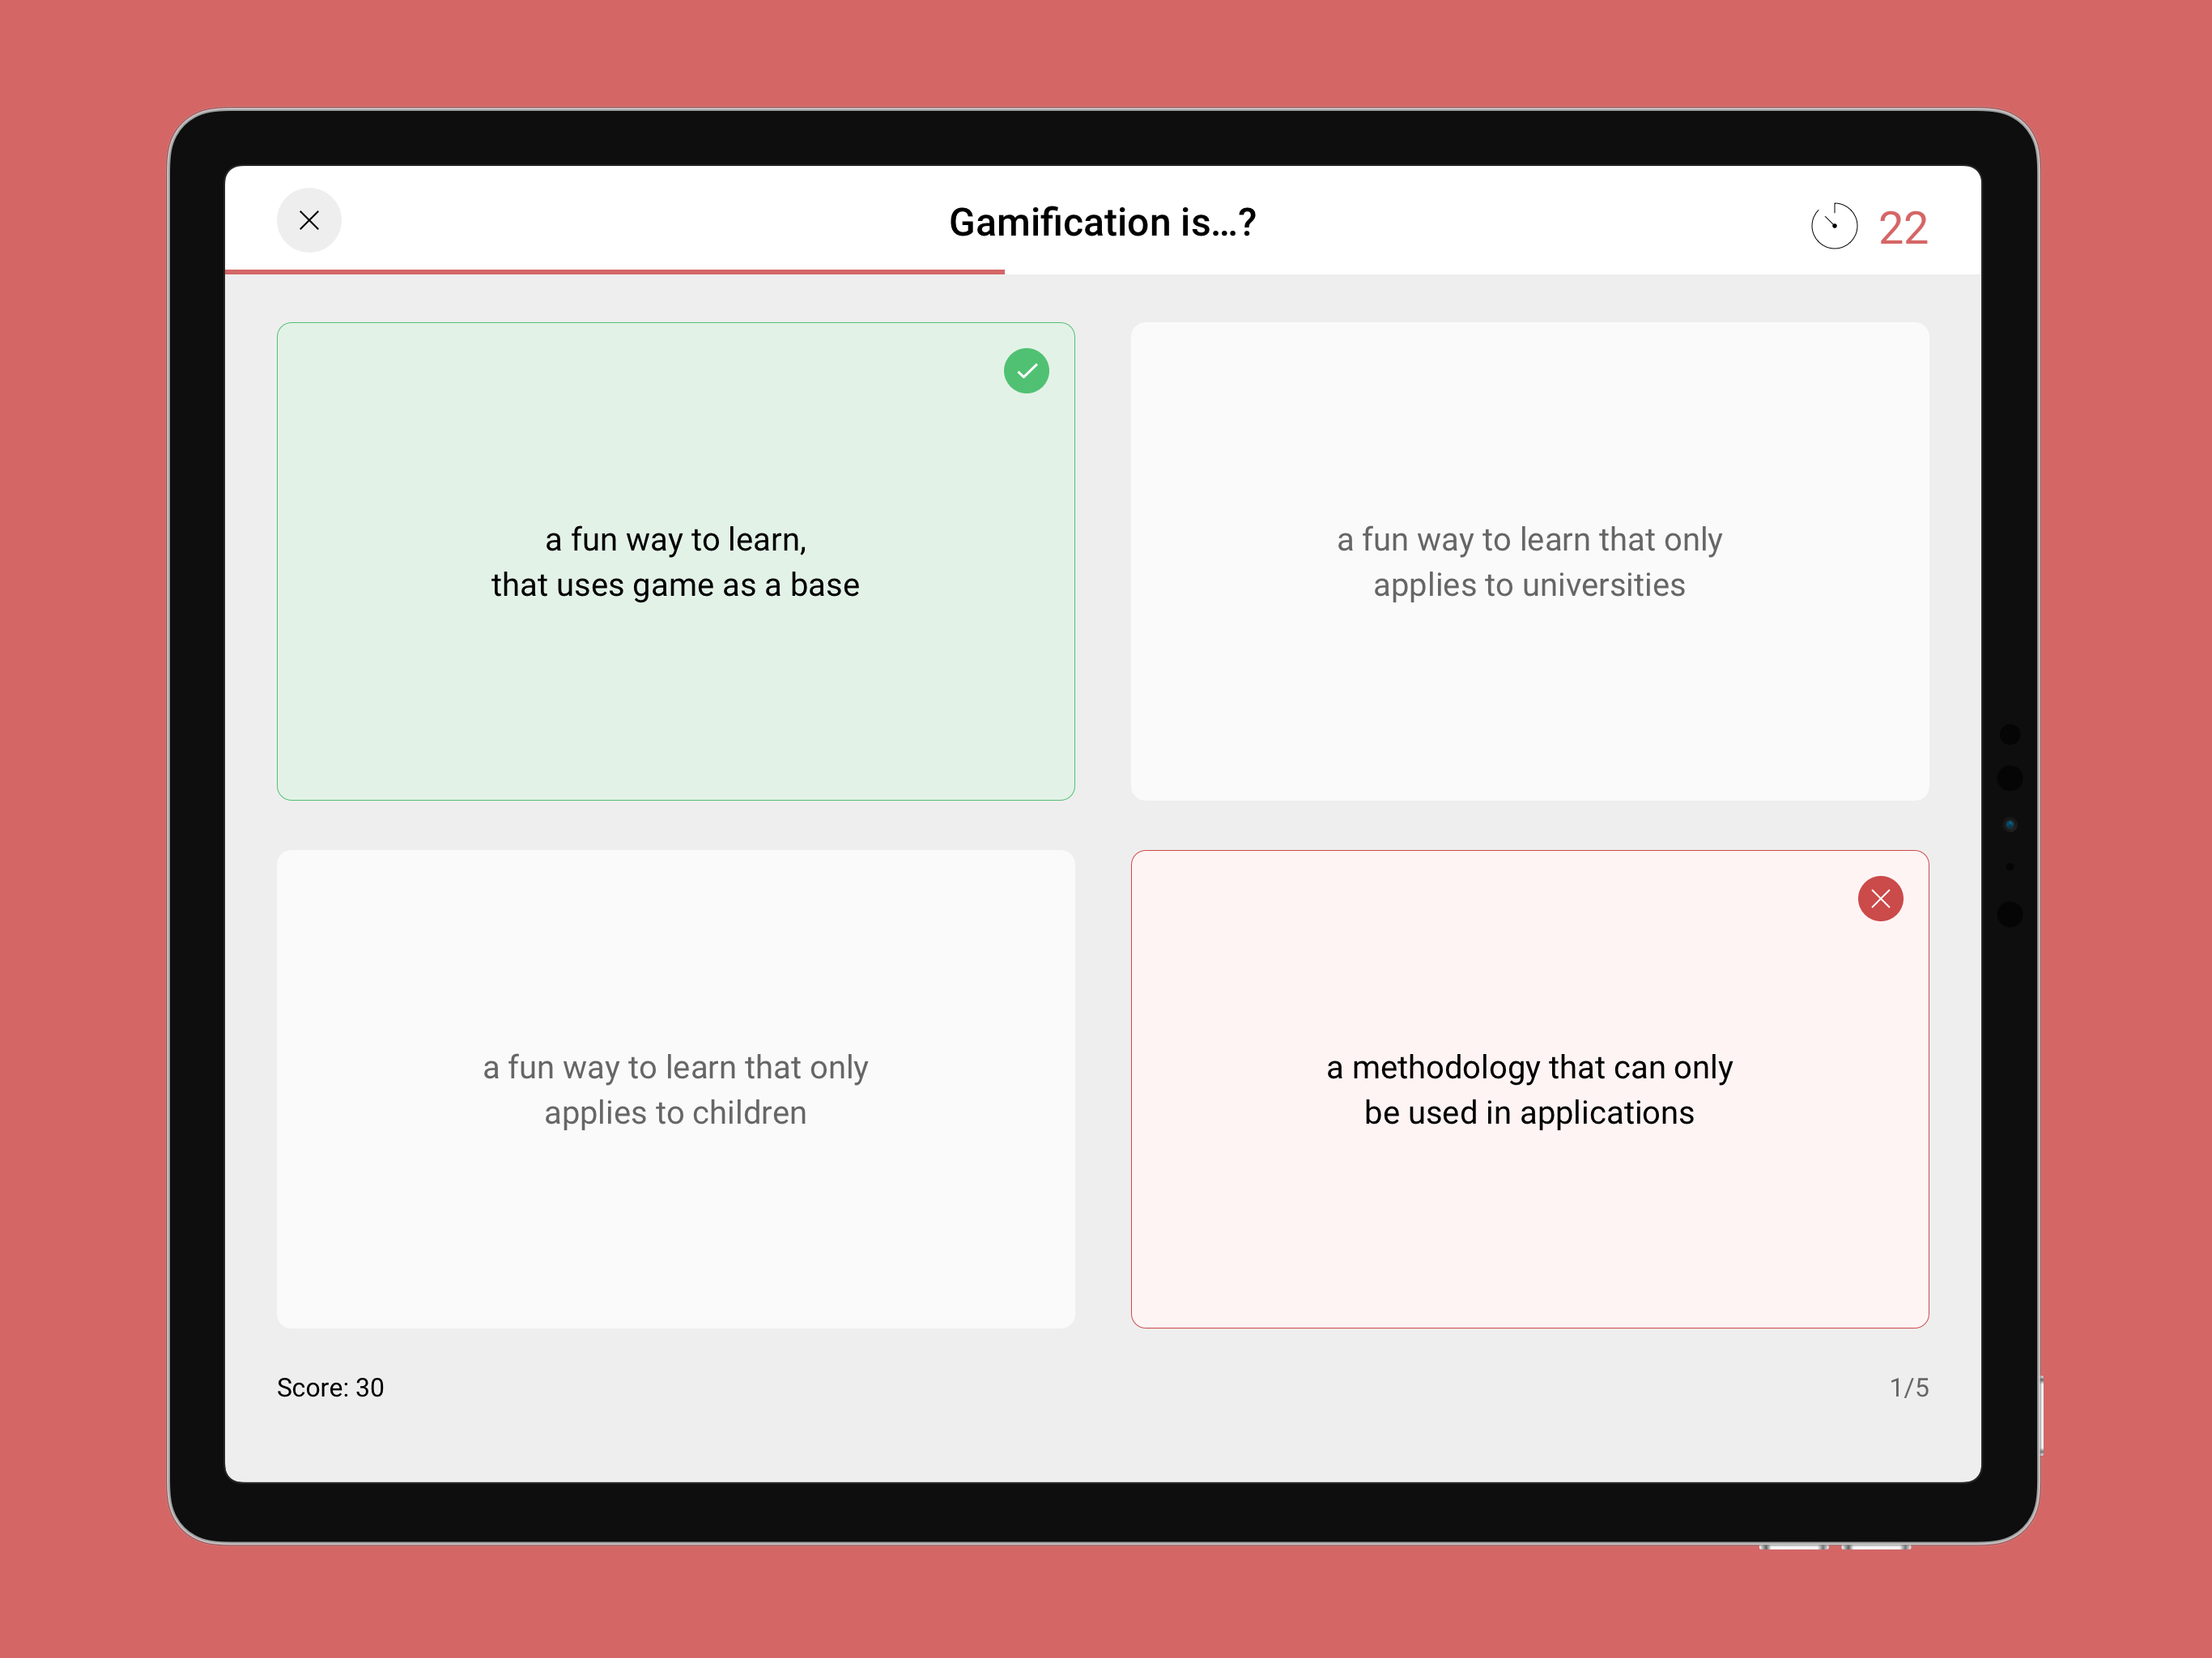Click the countdown number 22
The image size is (2212, 1658).
[x=1902, y=228]
